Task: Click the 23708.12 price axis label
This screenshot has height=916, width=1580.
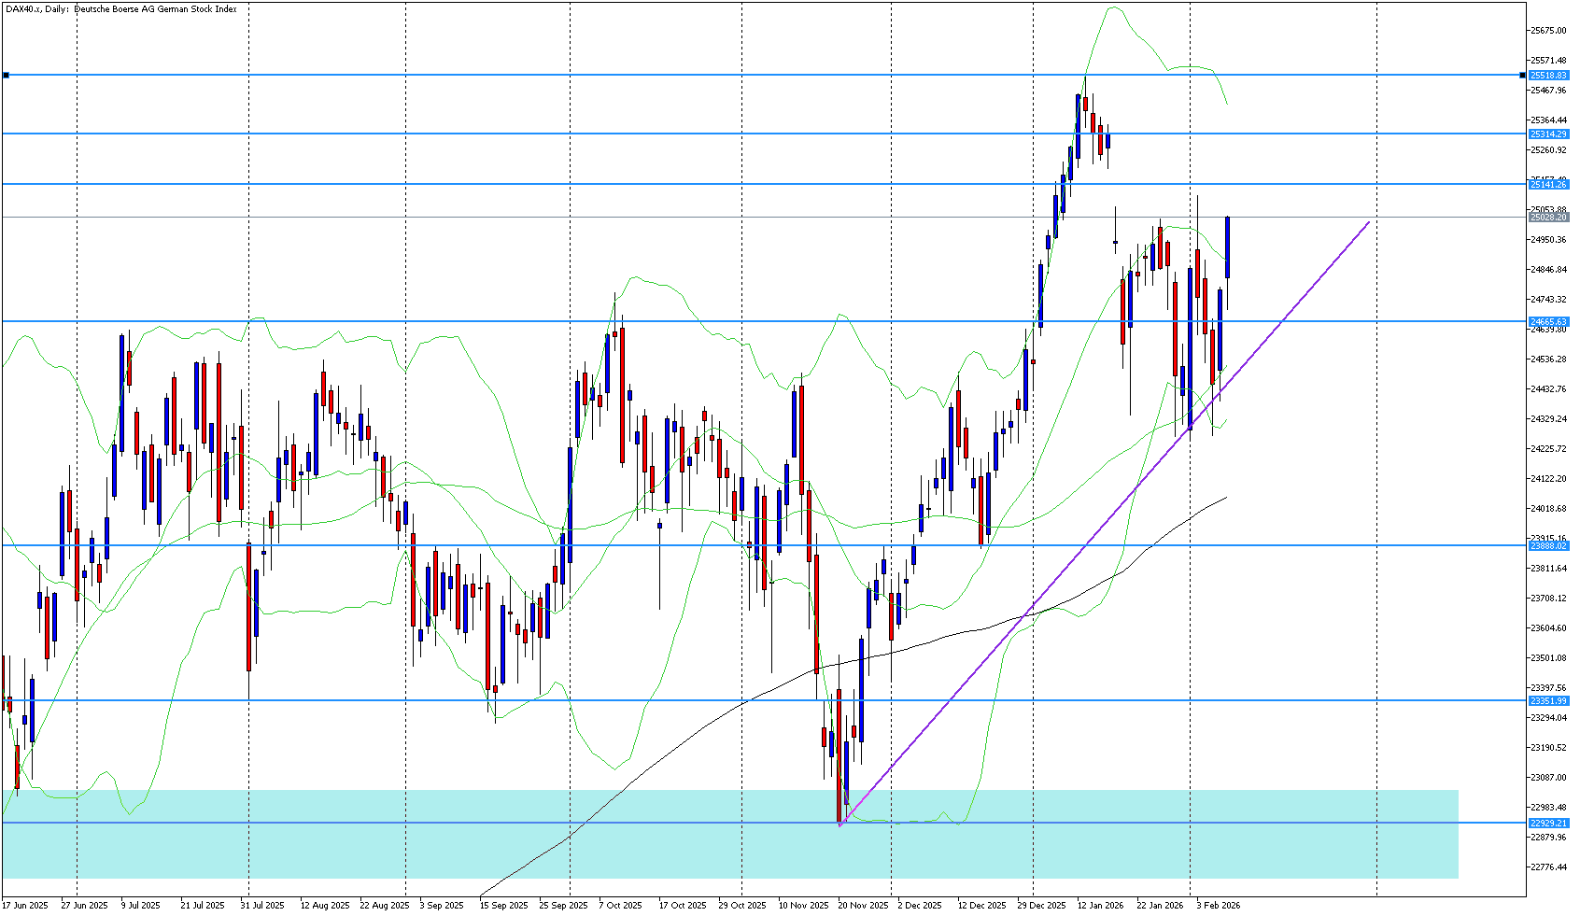Action: tap(1549, 599)
